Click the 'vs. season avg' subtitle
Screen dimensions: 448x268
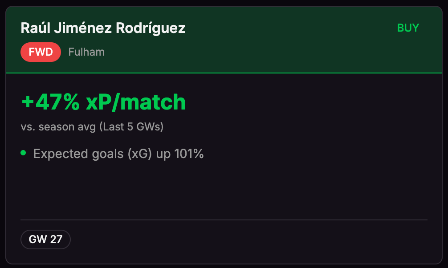(58, 127)
